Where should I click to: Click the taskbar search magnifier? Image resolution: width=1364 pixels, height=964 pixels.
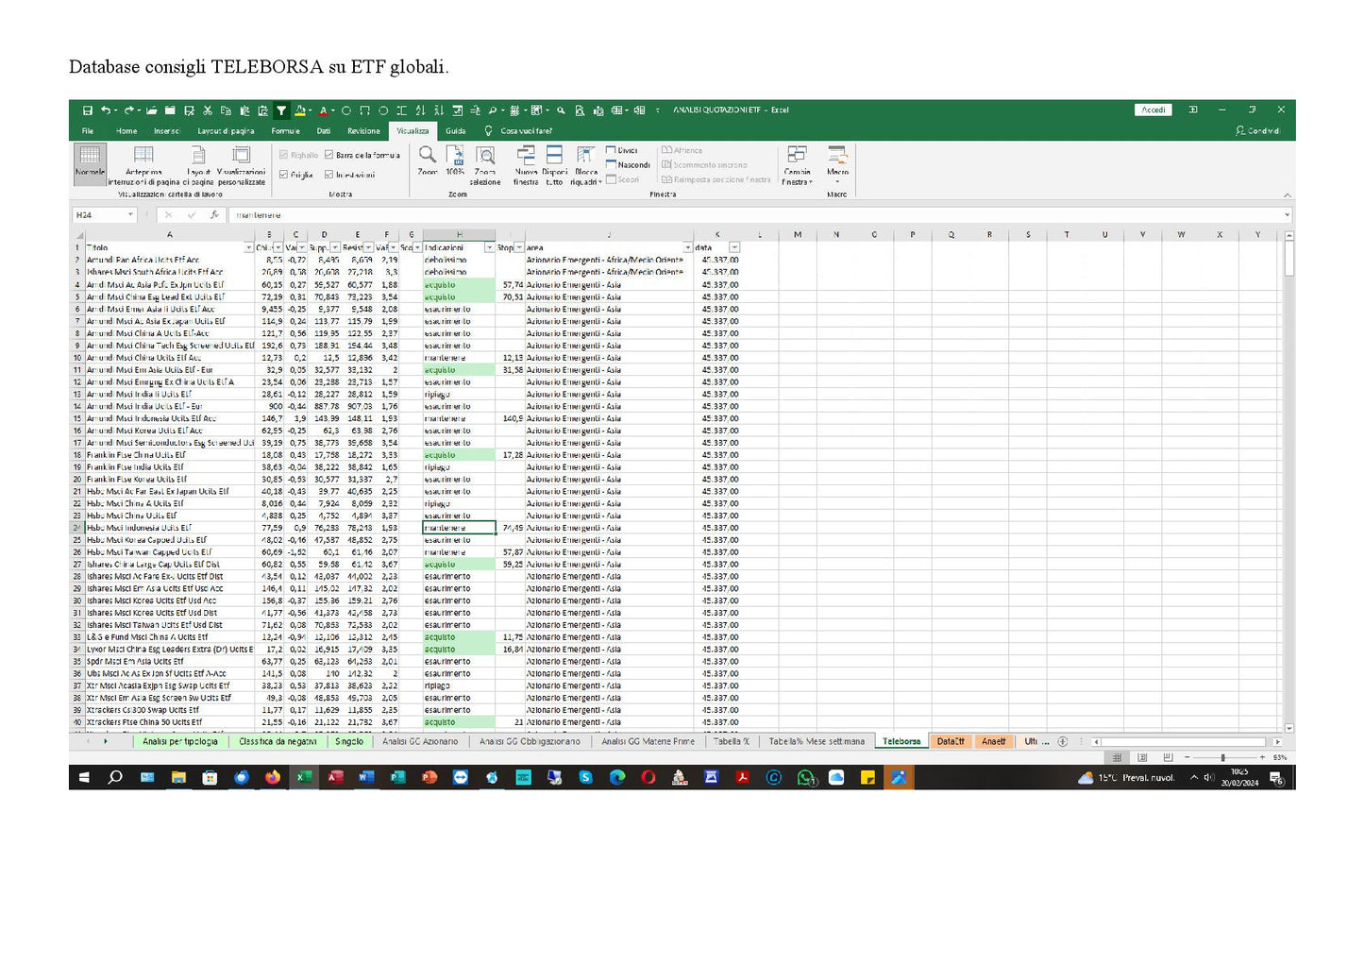(x=115, y=777)
